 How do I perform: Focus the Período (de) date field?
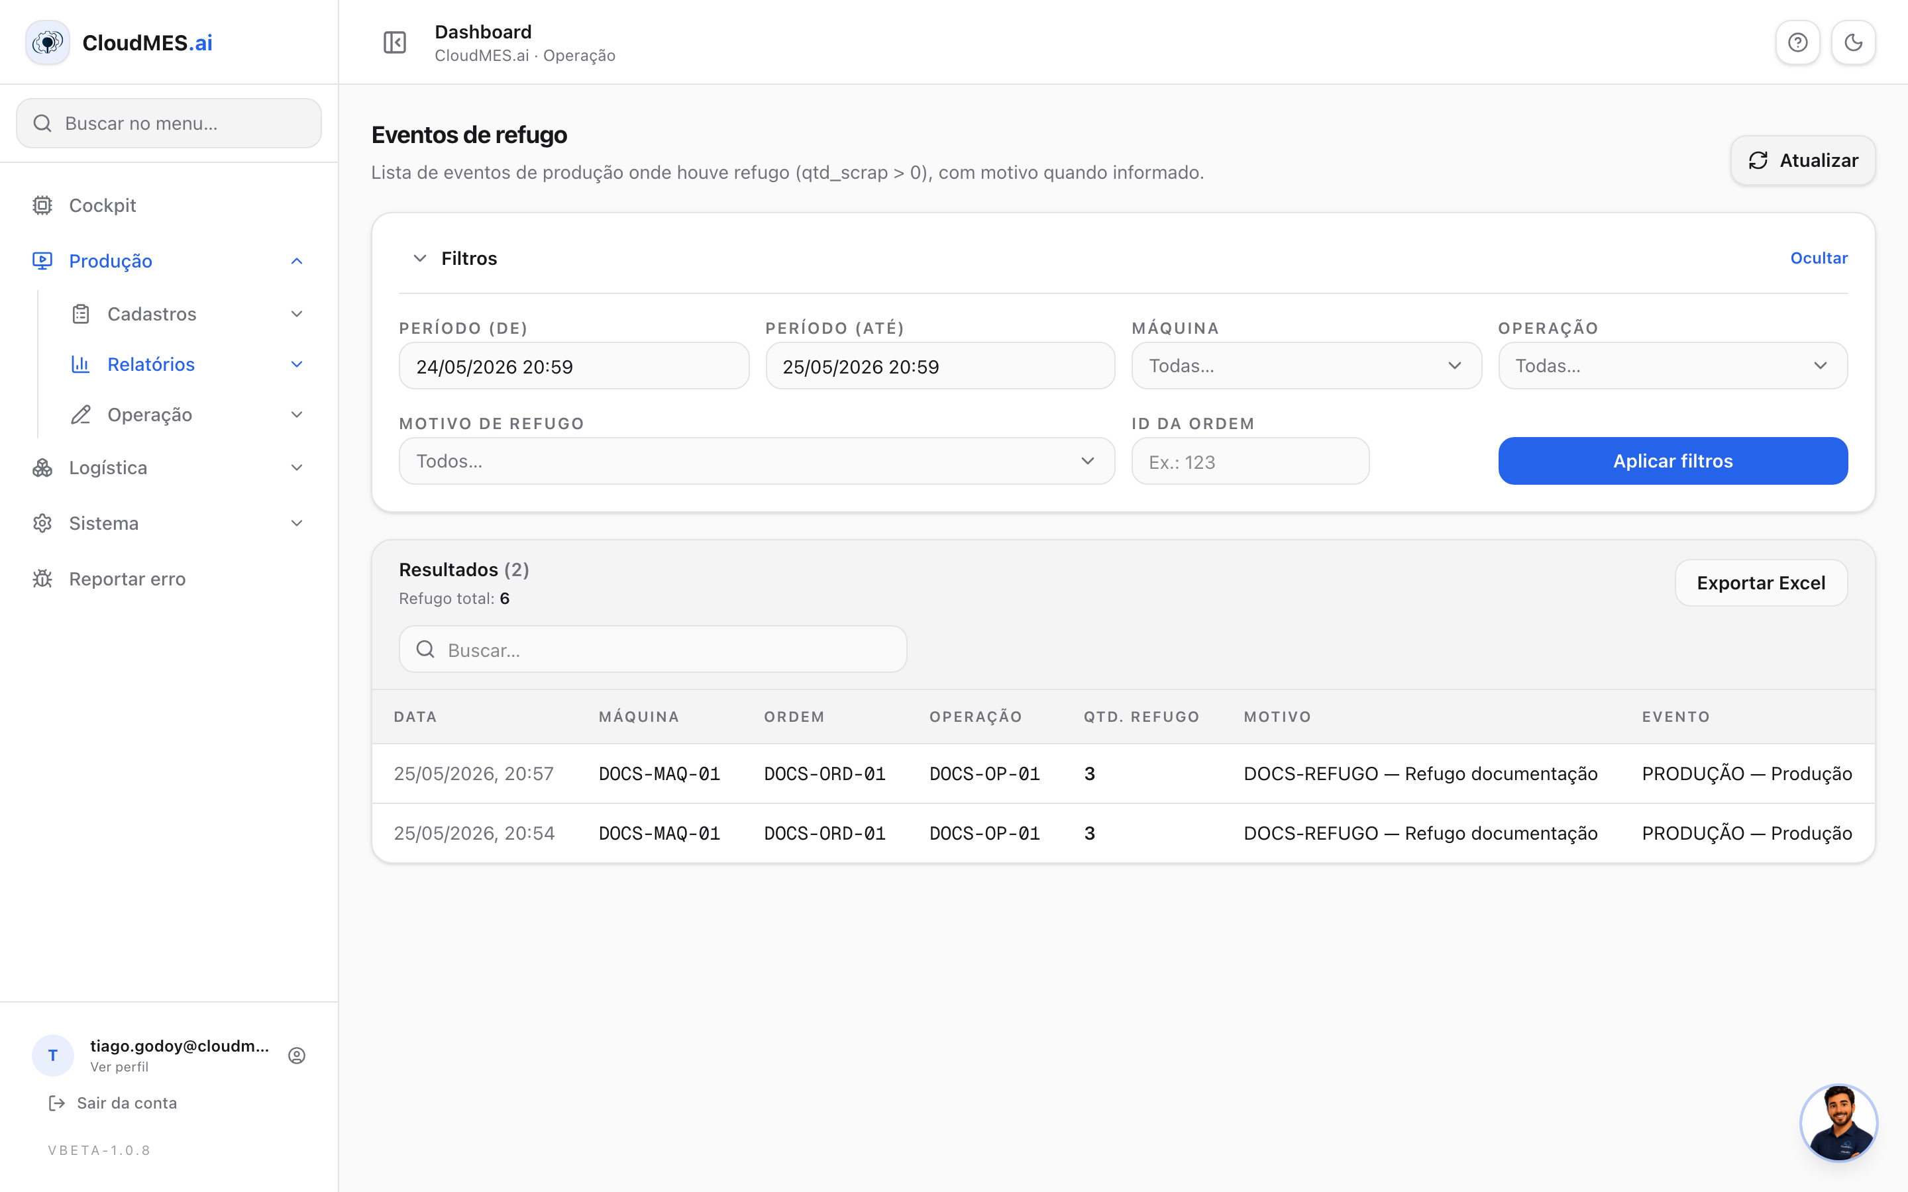[x=574, y=366]
